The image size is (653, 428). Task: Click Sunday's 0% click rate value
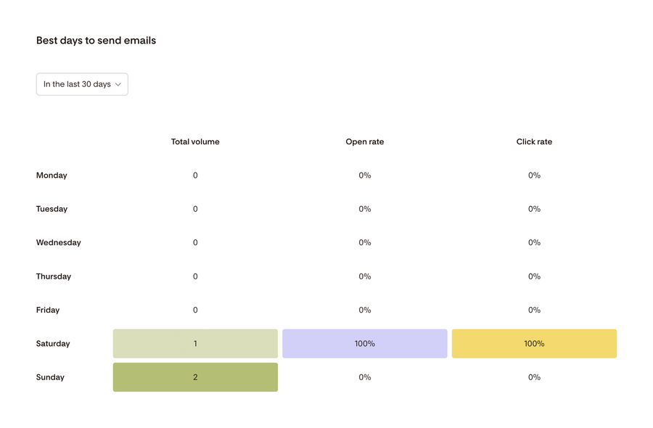[x=534, y=377]
